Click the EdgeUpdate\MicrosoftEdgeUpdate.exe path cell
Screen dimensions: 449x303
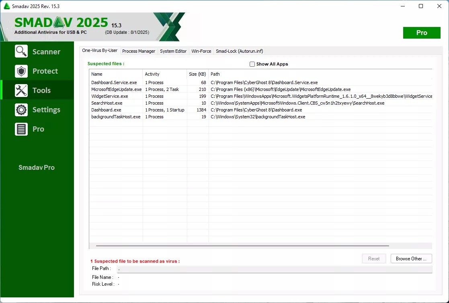pos(281,89)
